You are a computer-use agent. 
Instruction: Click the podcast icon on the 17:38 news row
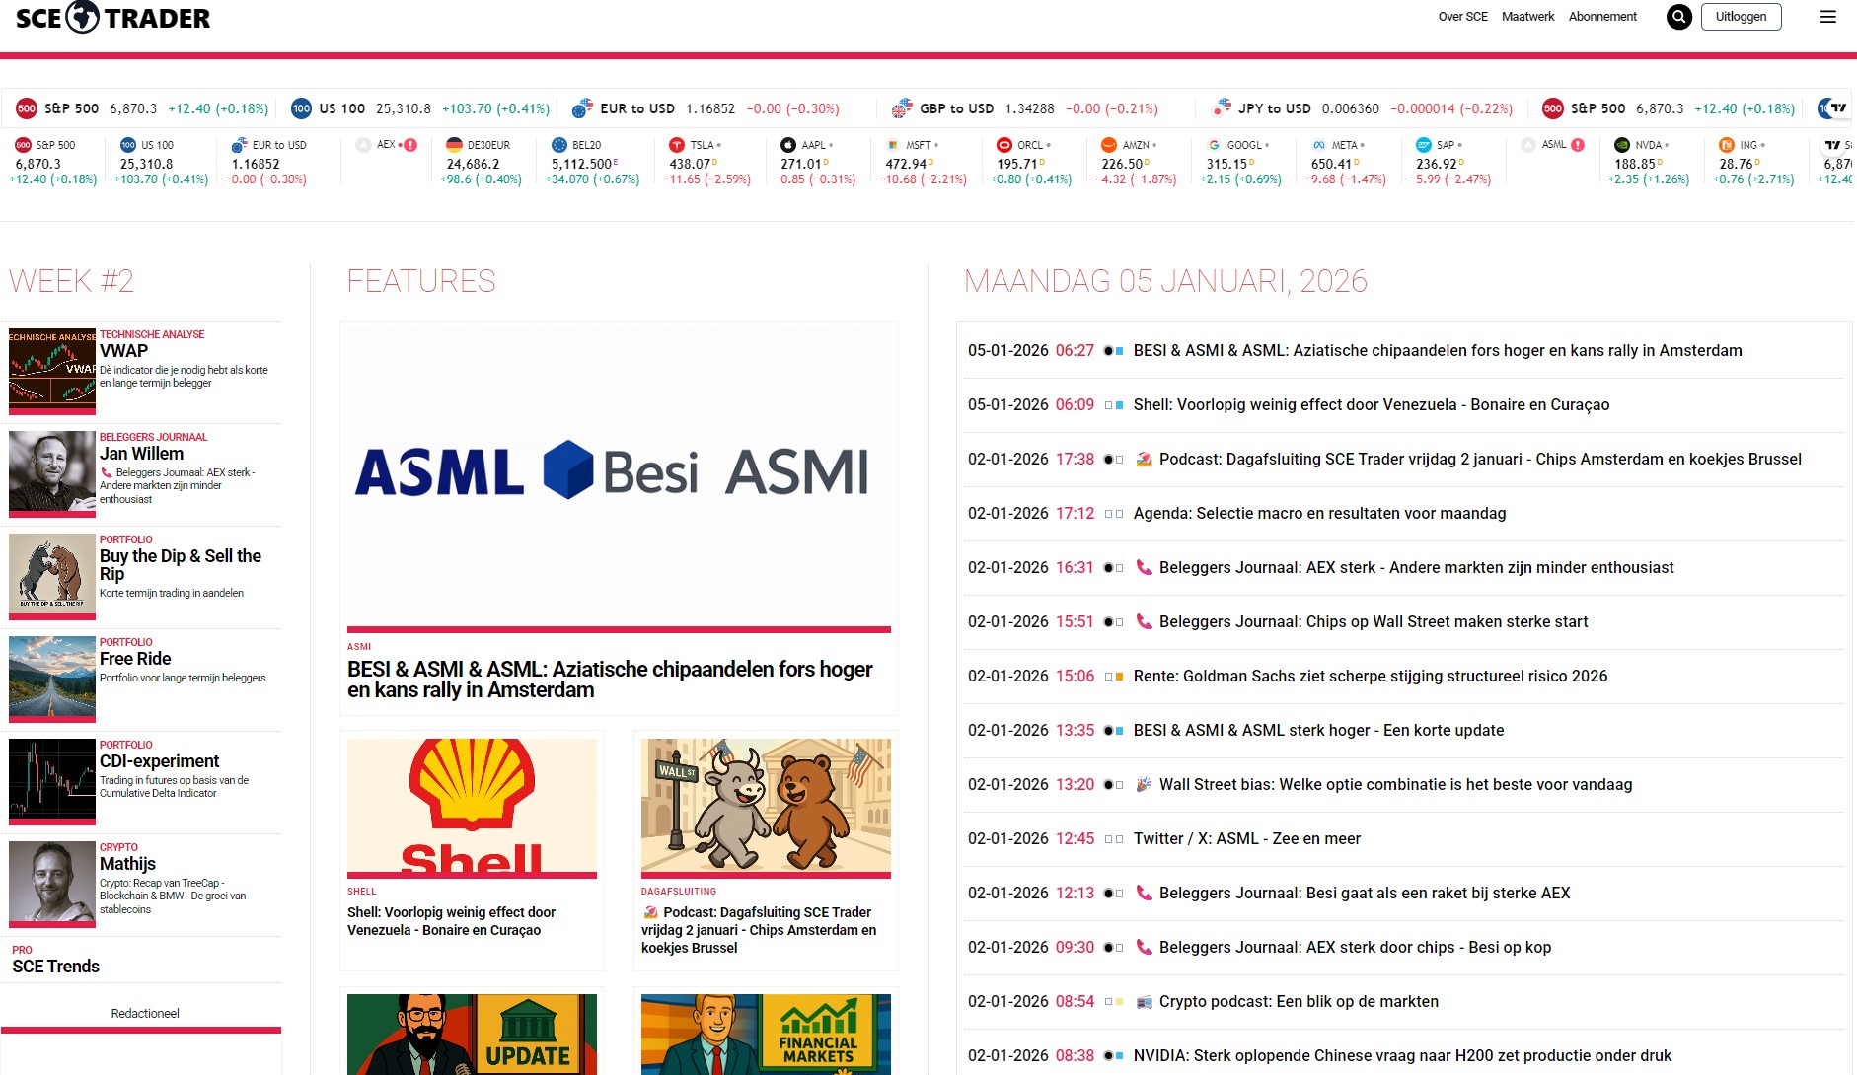[1144, 459]
